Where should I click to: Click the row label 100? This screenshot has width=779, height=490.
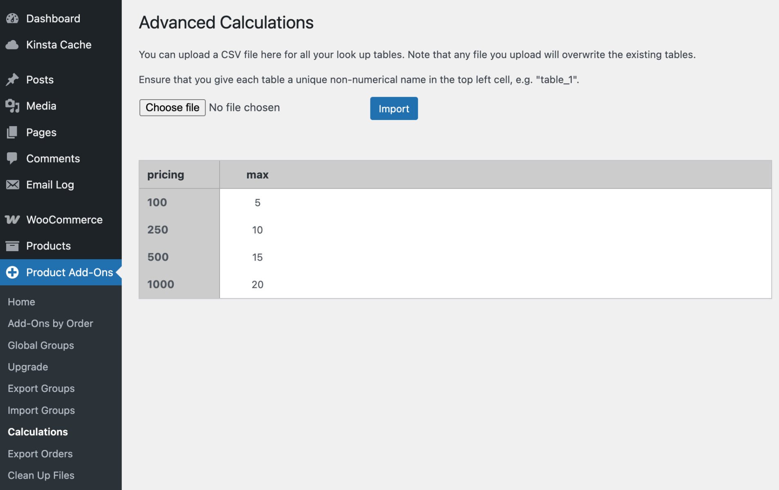[157, 202]
